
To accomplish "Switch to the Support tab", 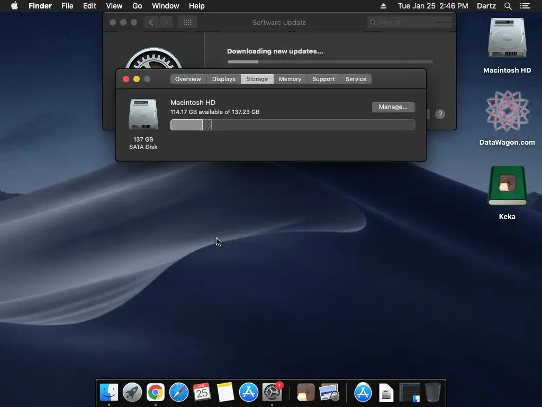I will (x=323, y=79).
